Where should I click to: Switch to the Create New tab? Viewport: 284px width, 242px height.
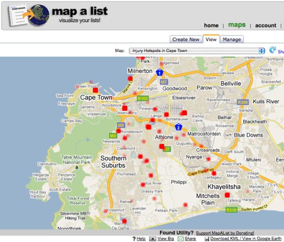[186, 39]
